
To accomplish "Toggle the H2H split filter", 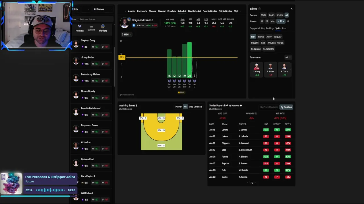I will point(253,37).
